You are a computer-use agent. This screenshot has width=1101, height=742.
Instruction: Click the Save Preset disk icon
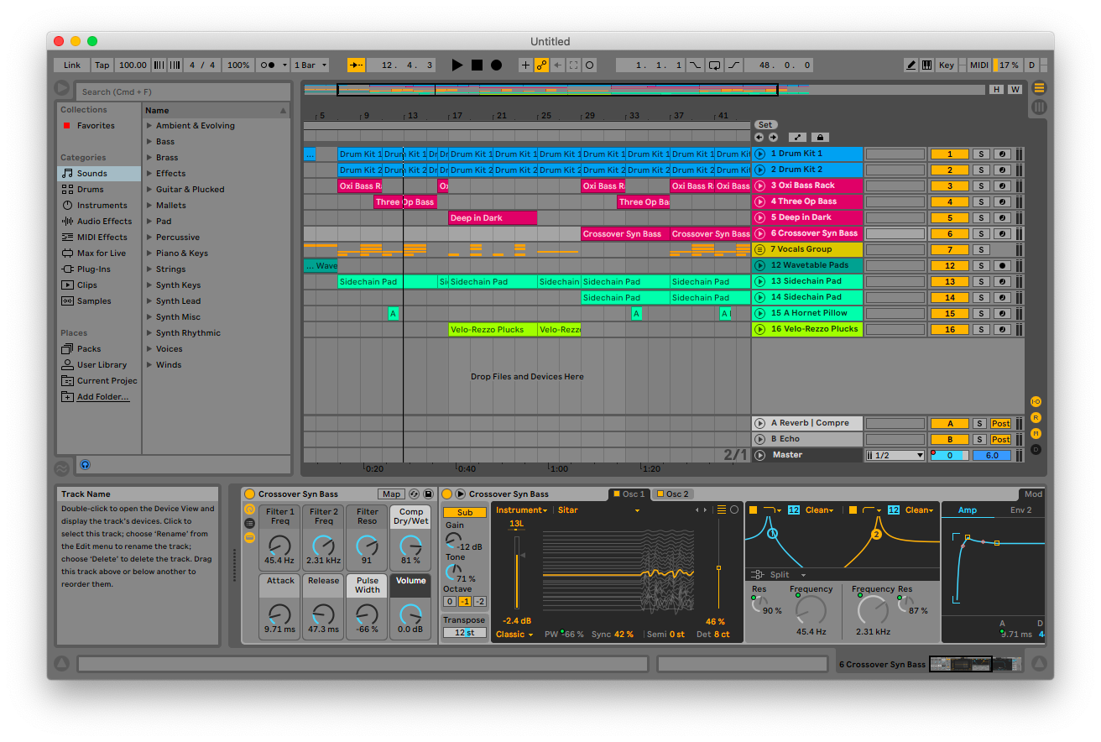coord(429,494)
